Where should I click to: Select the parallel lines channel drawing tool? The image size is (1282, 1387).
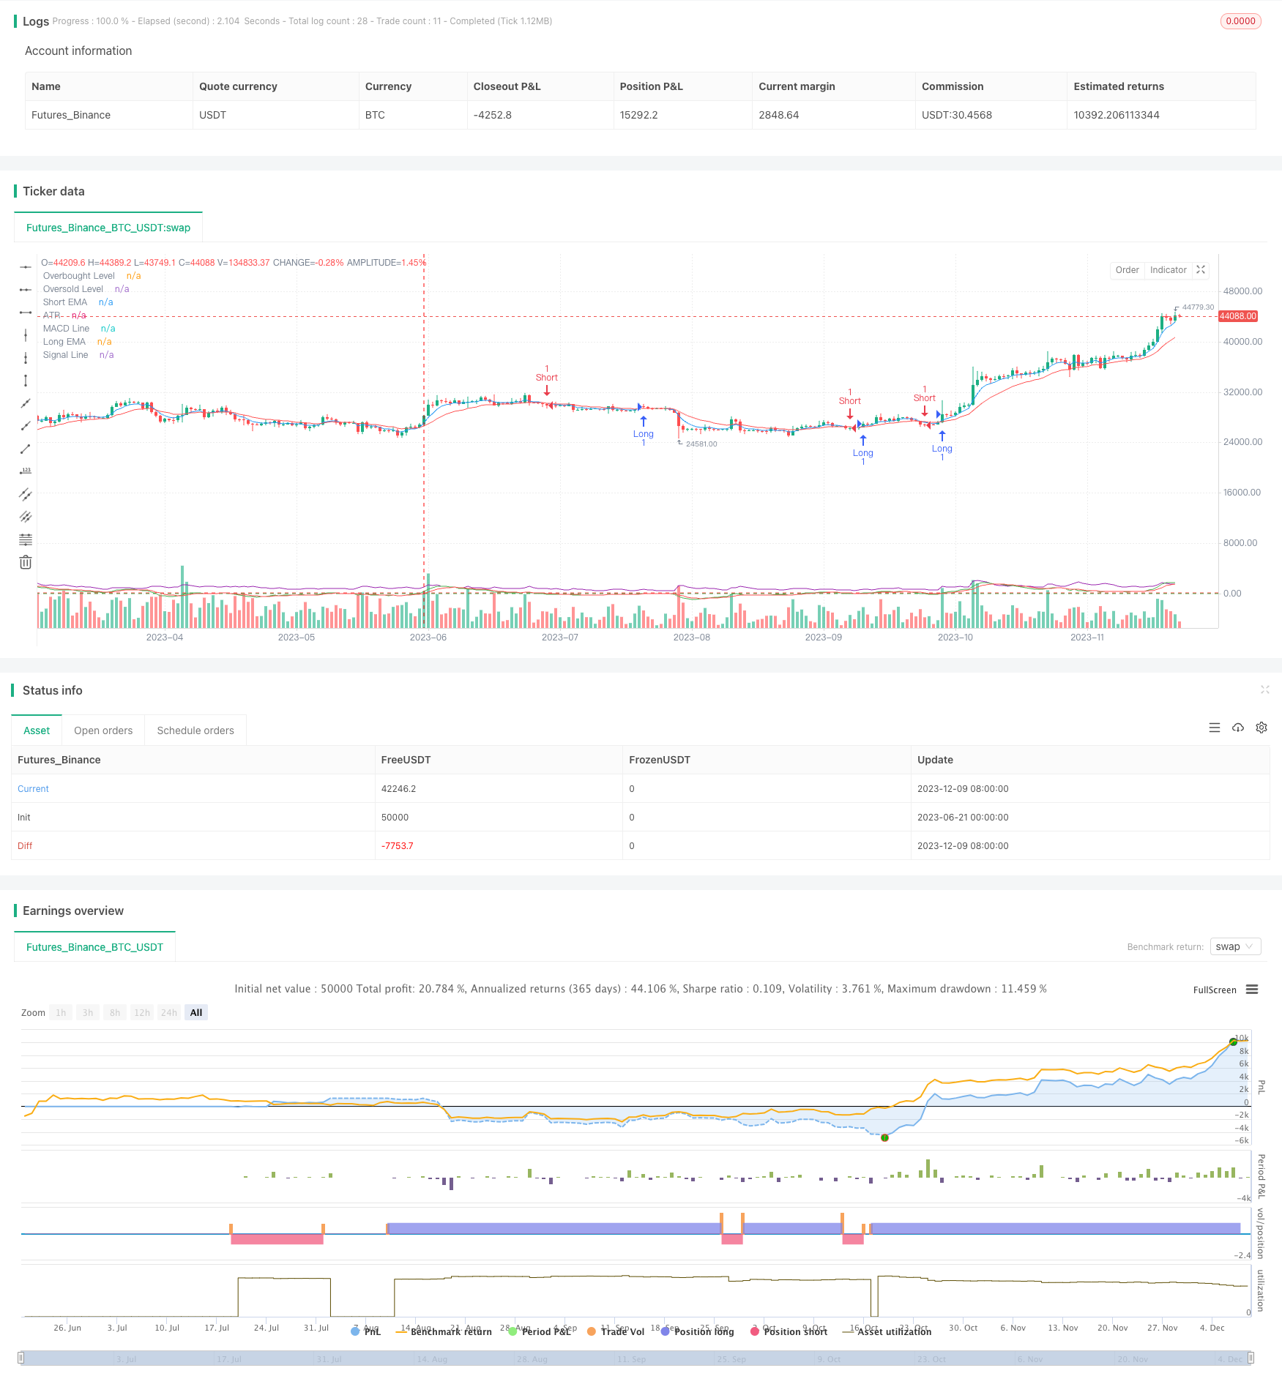(26, 494)
